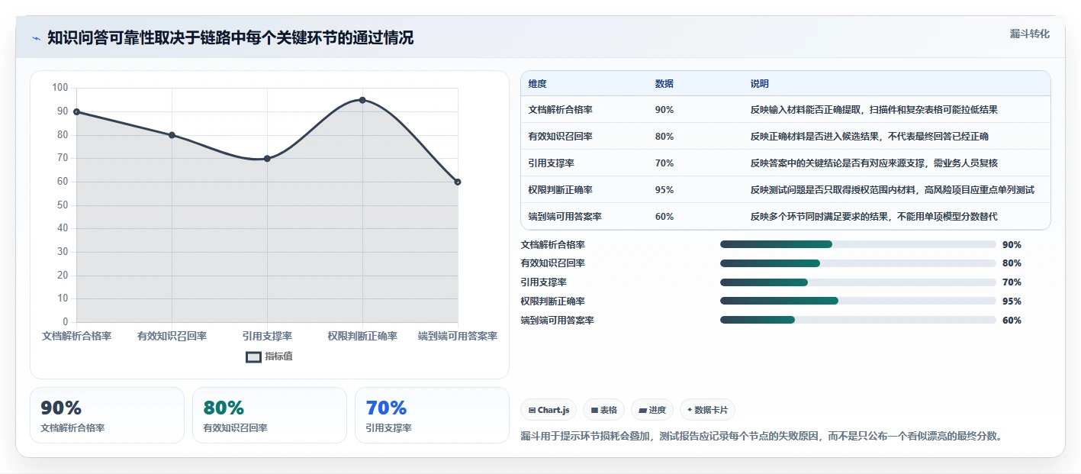
Task: Click the 95% cell in the table
Action: click(x=664, y=190)
